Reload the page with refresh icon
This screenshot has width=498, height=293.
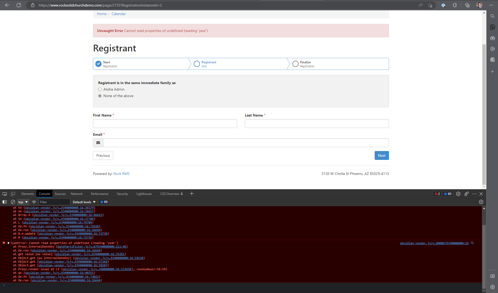tap(19, 5)
